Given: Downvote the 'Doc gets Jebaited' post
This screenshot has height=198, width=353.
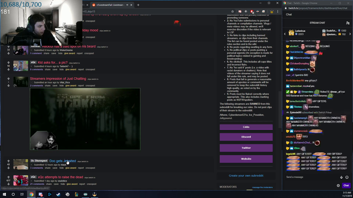Looking at the screenshot, I should 8,168.
